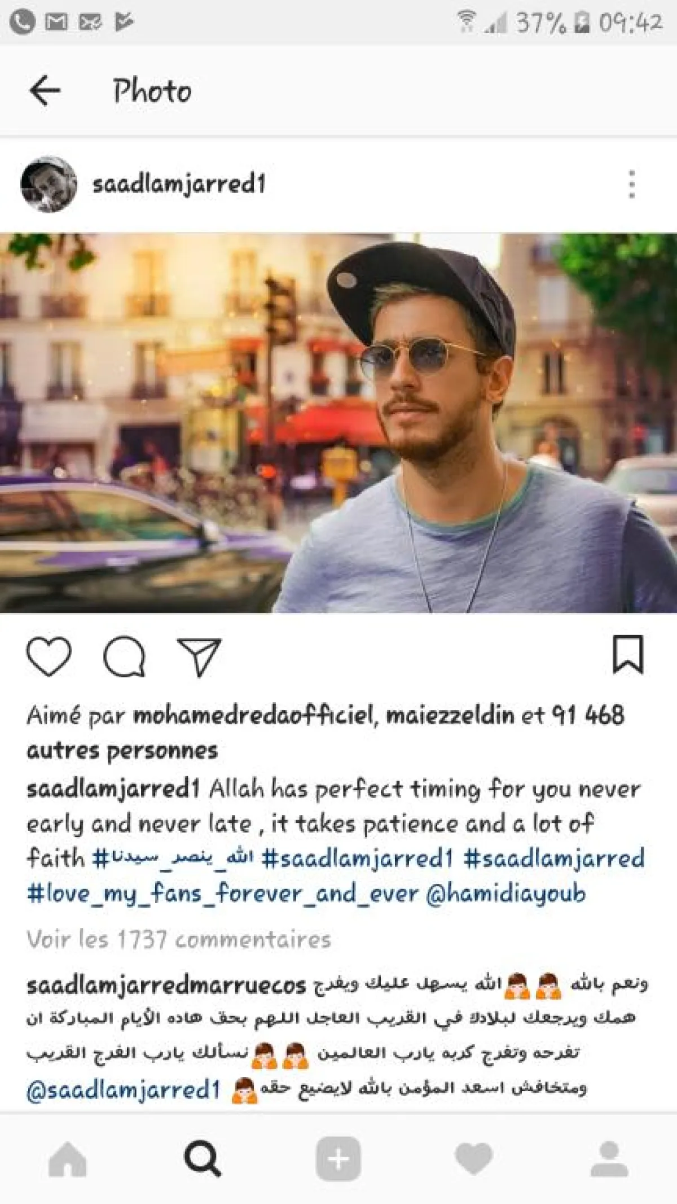Like the post with the heart icon
The width and height of the screenshot is (677, 1204).
(49, 656)
